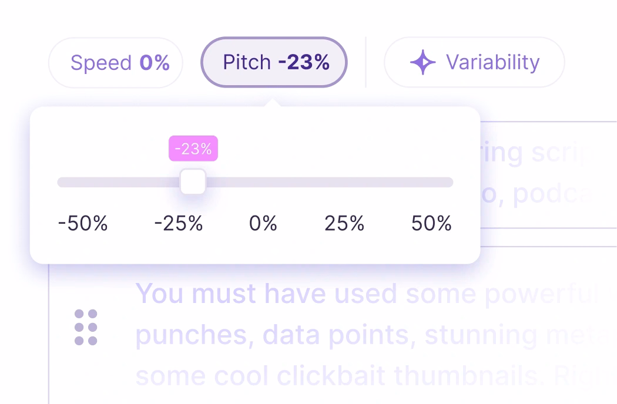The width and height of the screenshot is (617, 404).
Task: Click slider track right of the handle
Action: click(x=329, y=182)
